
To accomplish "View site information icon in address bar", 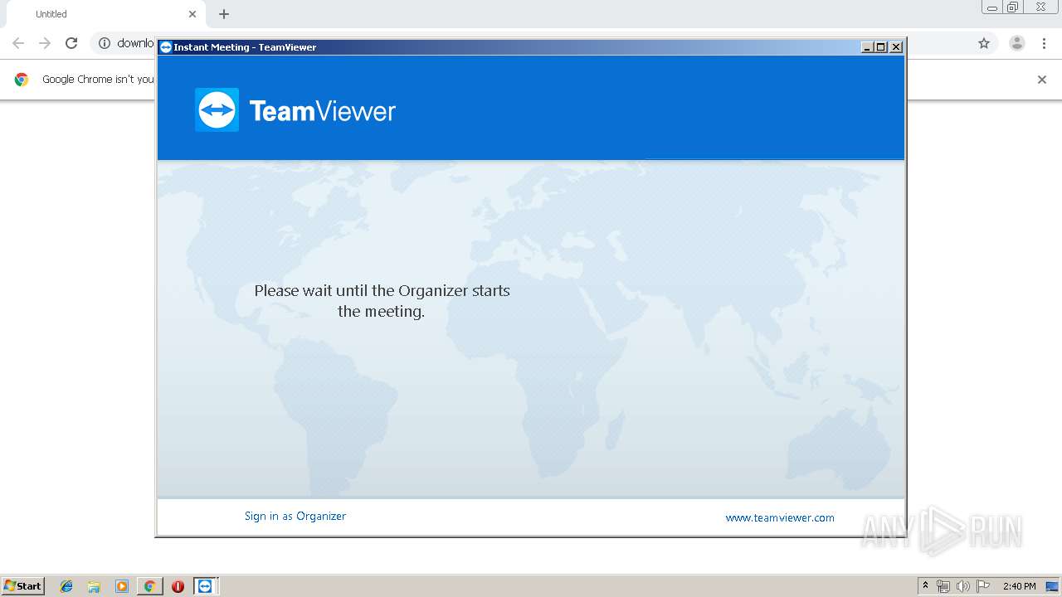I will (x=105, y=43).
